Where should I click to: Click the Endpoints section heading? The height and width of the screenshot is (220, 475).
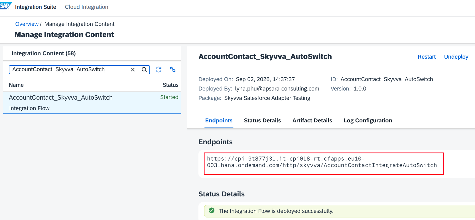pos(216,142)
